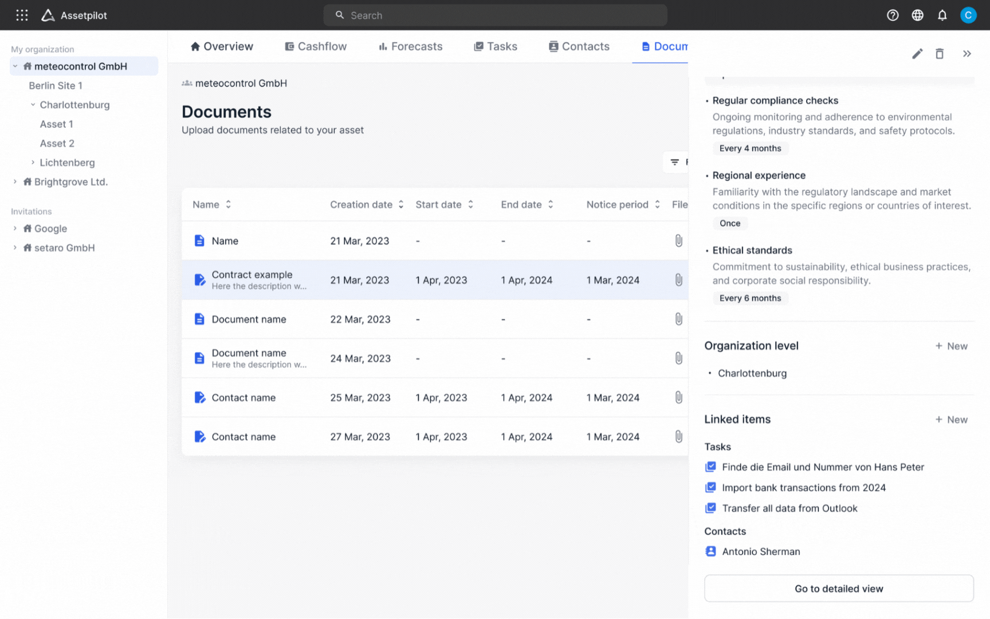The width and height of the screenshot is (990, 619).
Task: Collapse side panel with double-chevron icon
Action: pos(967,54)
